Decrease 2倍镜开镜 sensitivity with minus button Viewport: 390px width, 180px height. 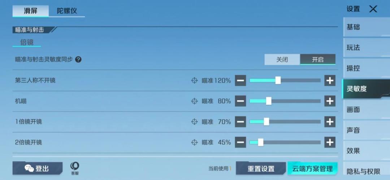240,142
